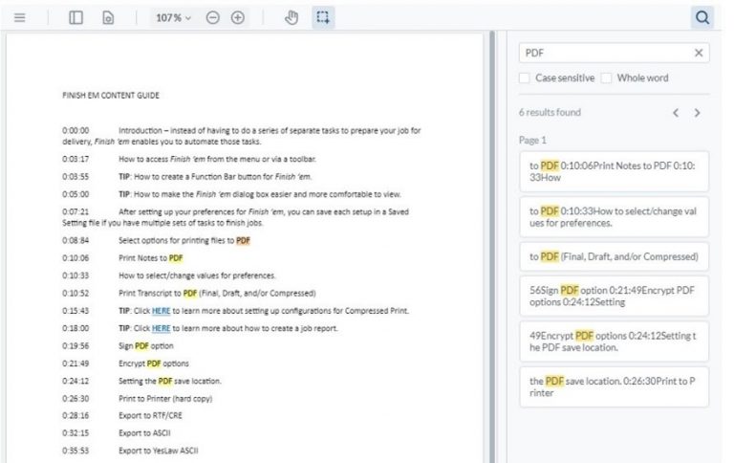
Task: Enable the Whole word checkbox
Action: pyautogui.click(x=606, y=78)
